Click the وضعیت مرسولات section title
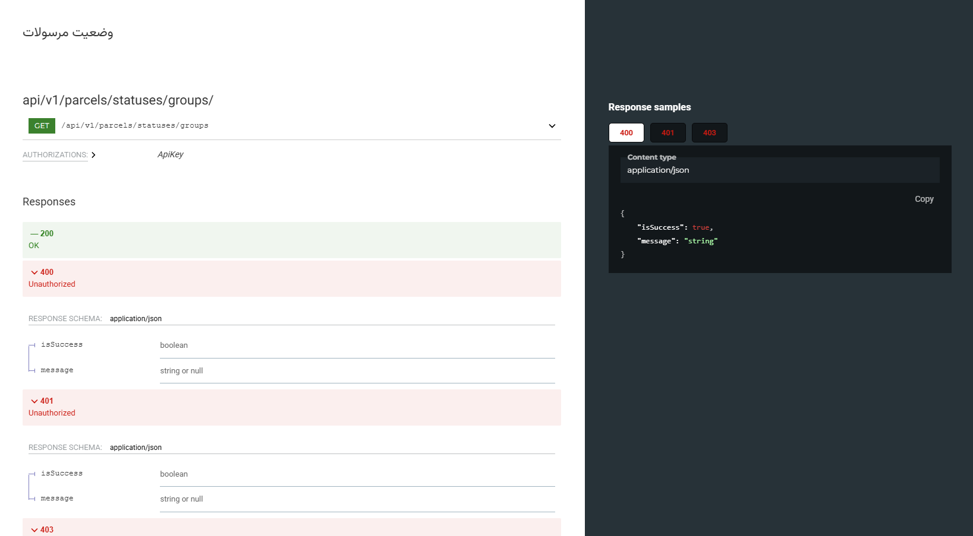Viewport: 973px width, 536px height. pos(68,33)
